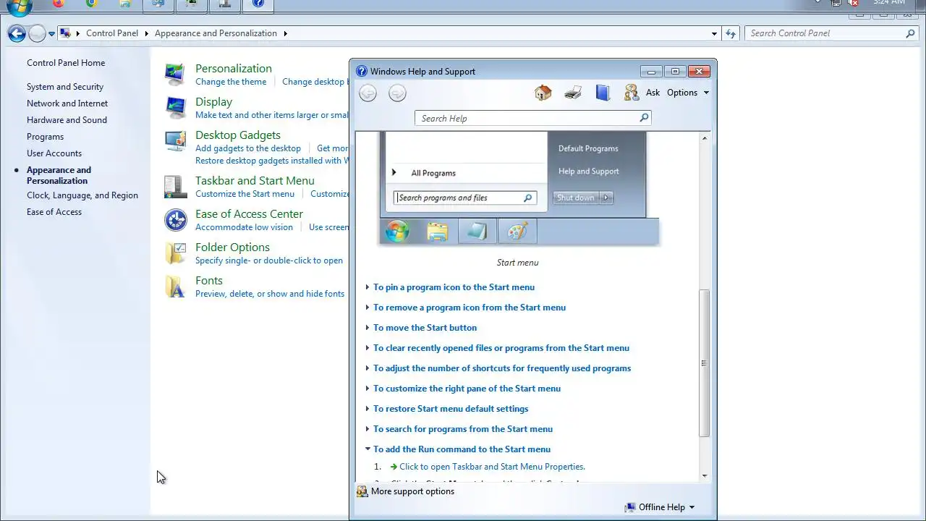Click 'Change the theme' link
The image size is (926, 521).
pyautogui.click(x=231, y=82)
